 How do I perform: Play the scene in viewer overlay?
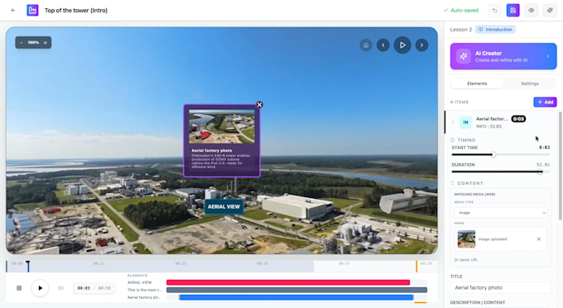point(402,46)
